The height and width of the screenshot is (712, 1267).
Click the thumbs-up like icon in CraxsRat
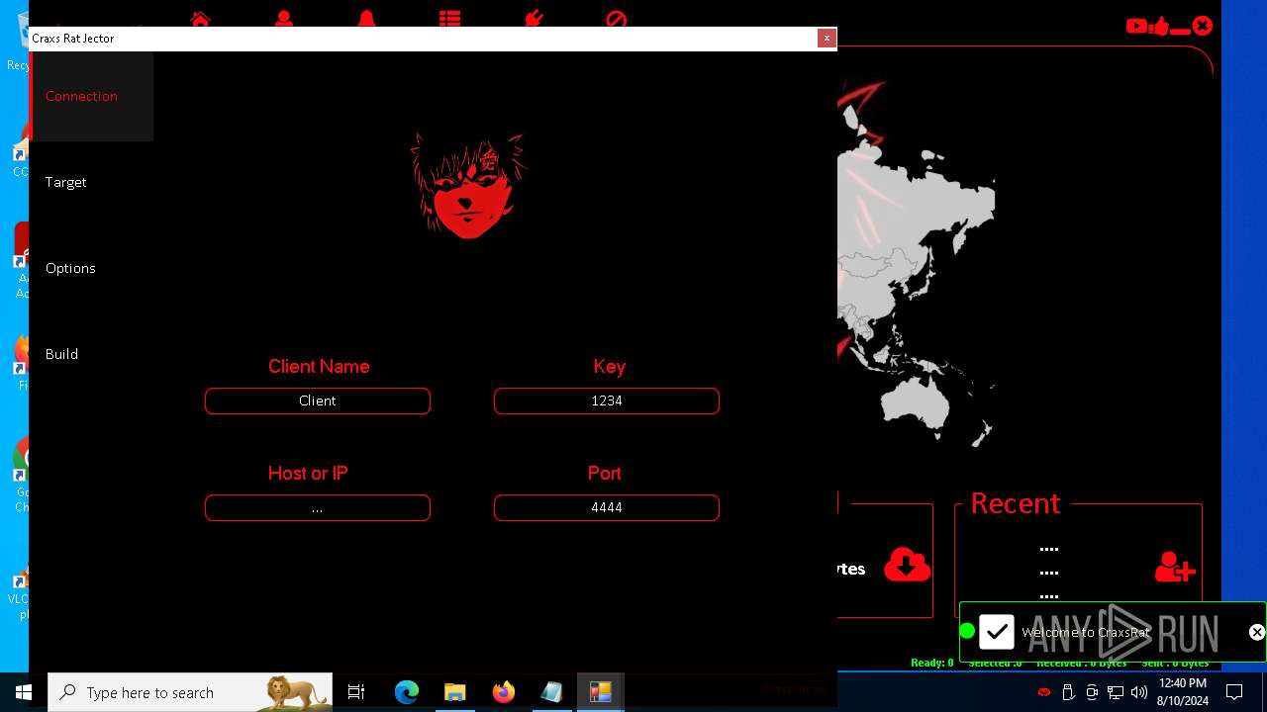point(1160,27)
